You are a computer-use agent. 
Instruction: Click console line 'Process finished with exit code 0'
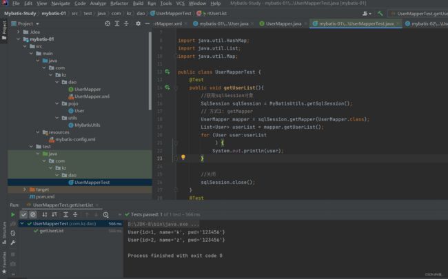click(x=175, y=256)
